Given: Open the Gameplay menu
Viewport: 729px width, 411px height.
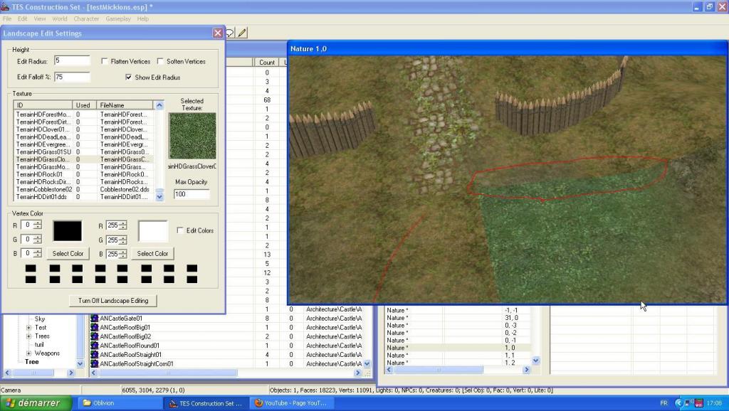Looking at the screenshot, I should (118, 19).
